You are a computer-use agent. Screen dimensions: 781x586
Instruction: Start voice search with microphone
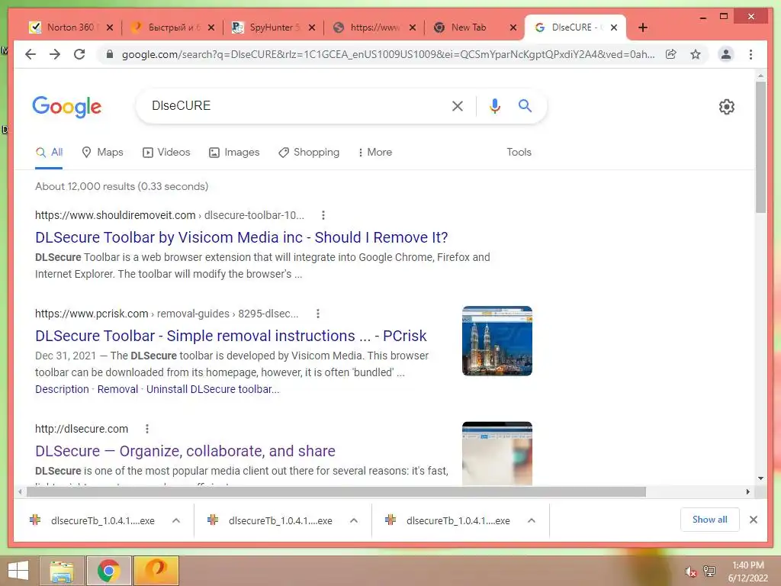click(494, 105)
